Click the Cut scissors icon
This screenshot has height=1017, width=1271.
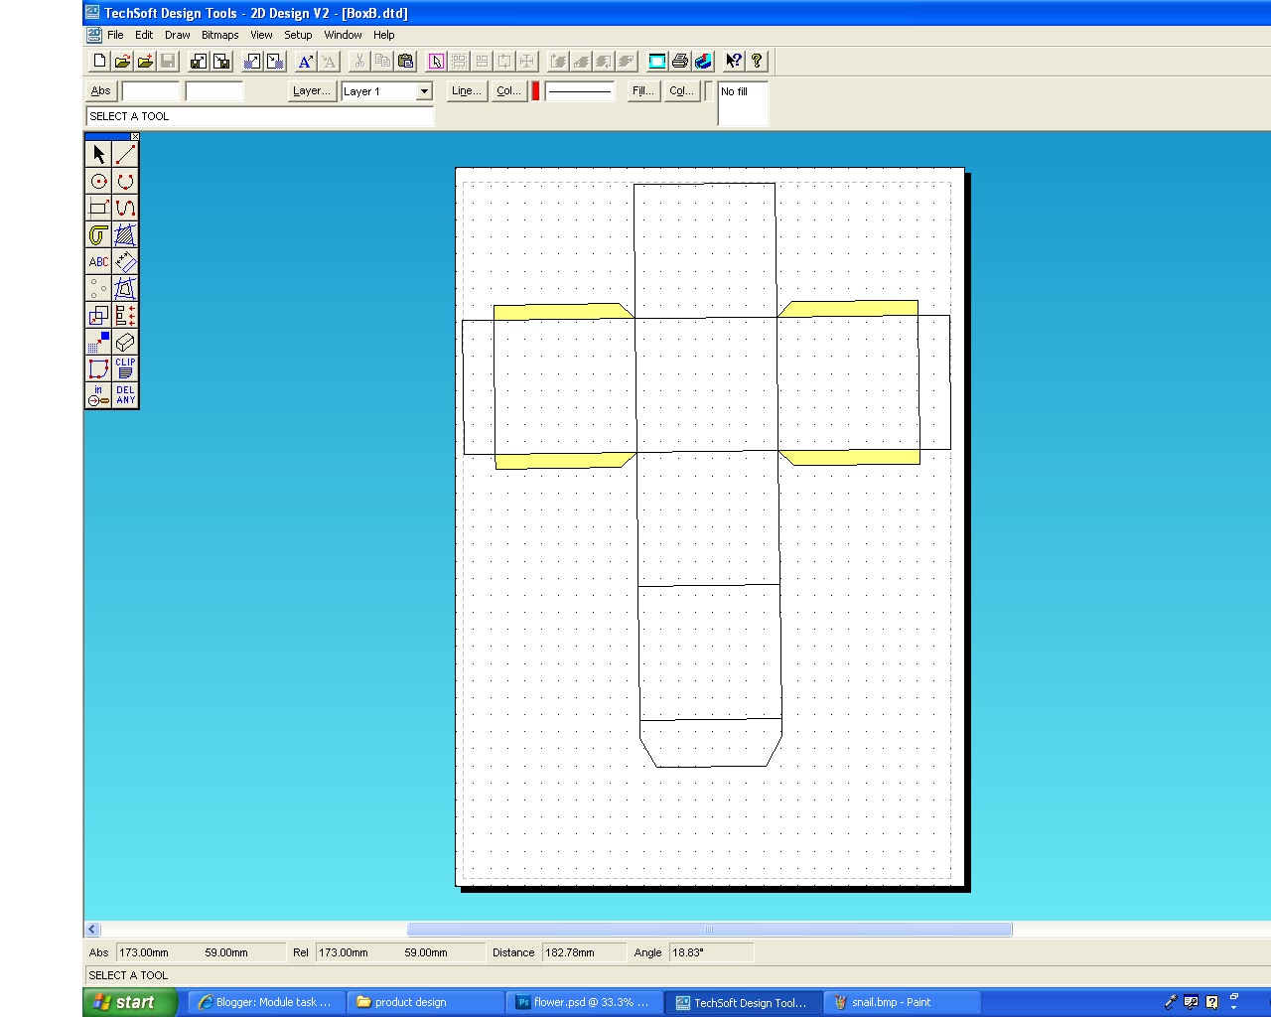(357, 61)
